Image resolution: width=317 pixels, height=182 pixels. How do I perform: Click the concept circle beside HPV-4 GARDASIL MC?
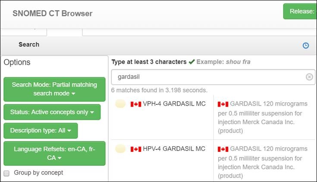coord(120,149)
